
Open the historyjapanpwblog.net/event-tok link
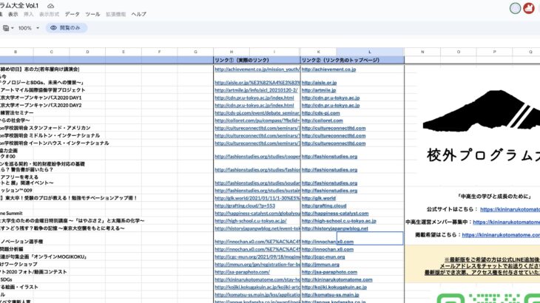tap(257, 228)
